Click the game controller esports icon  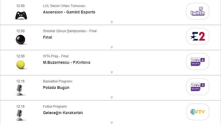pos(21,15)
